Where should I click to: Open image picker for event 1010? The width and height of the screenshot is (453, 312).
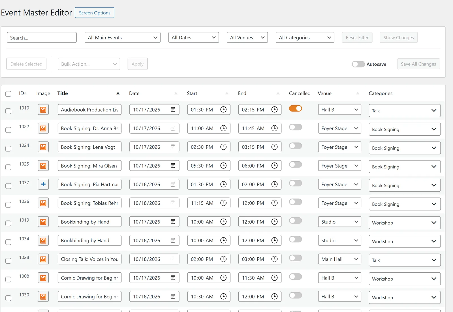43,110
